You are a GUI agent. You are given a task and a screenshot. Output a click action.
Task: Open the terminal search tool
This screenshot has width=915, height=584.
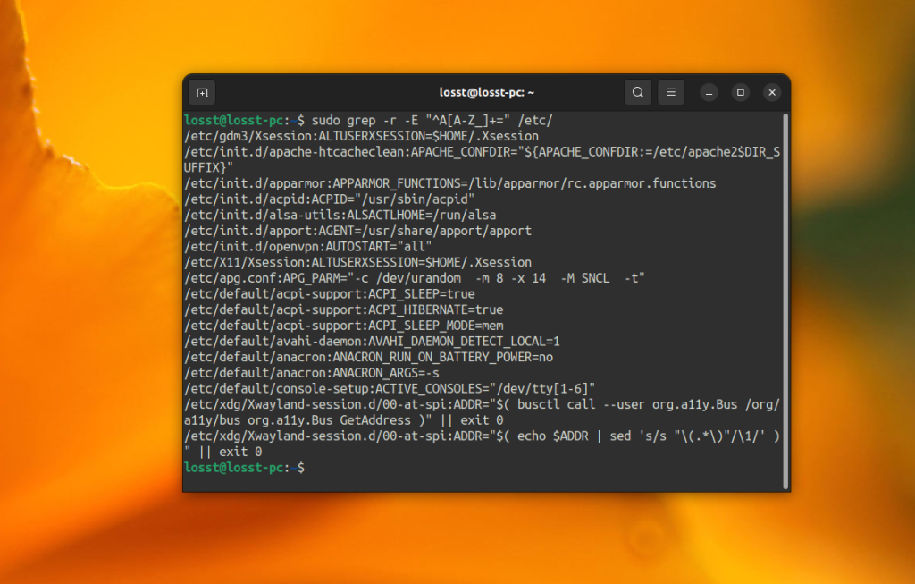[638, 92]
